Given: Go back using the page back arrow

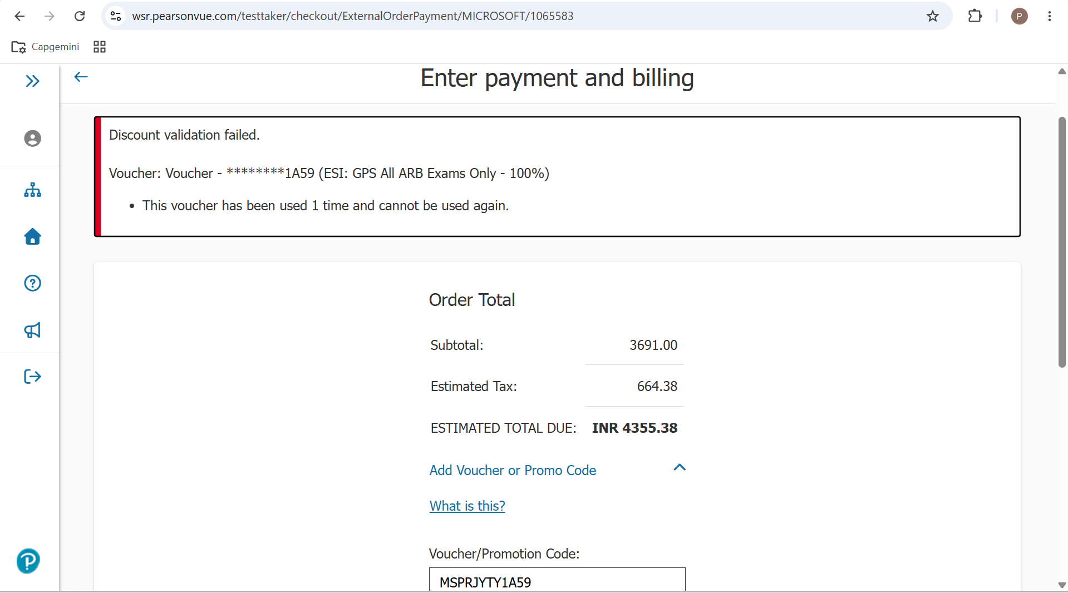Looking at the screenshot, I should pos(81,77).
